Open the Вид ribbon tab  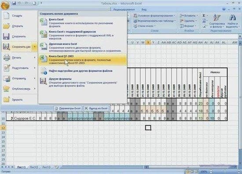(144, 10)
